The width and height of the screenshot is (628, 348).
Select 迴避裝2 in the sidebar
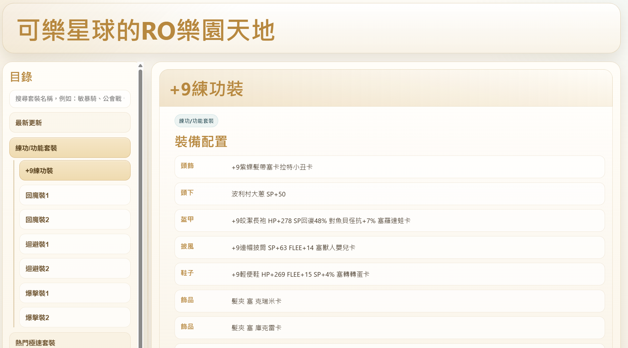point(75,268)
